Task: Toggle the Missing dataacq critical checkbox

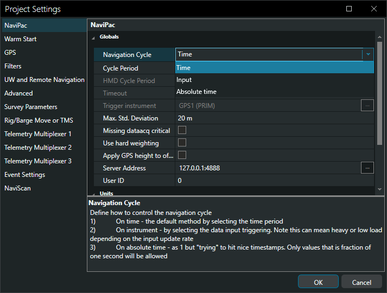Action: click(182, 130)
